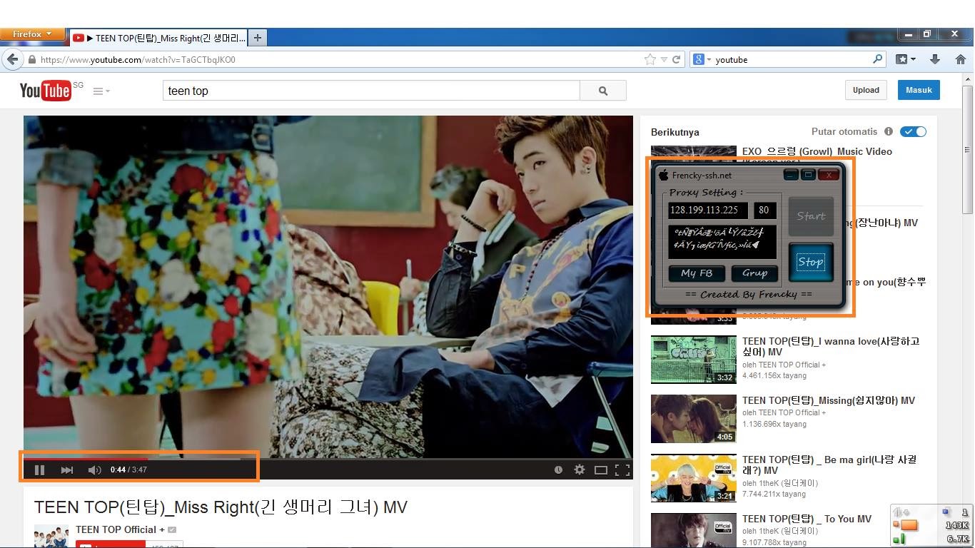Skip to next video in player

pos(67,470)
